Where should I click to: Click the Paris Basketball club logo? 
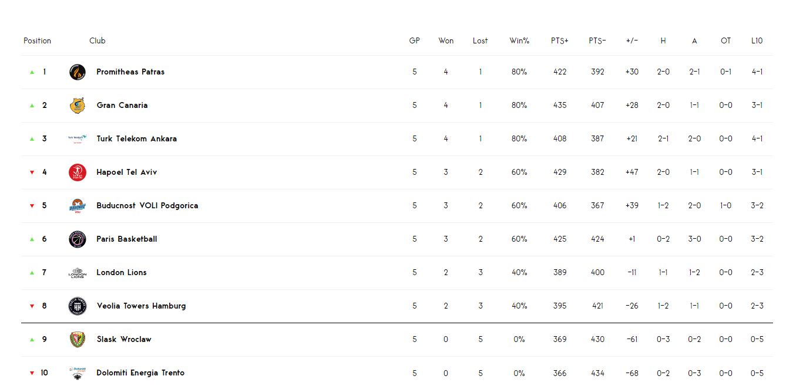77,239
